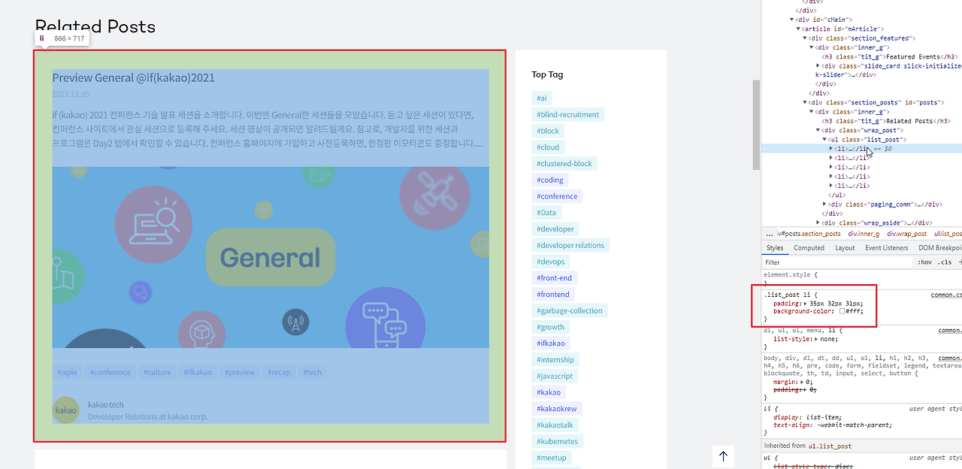
Task: Choose the #developer relations tag
Action: [570, 246]
